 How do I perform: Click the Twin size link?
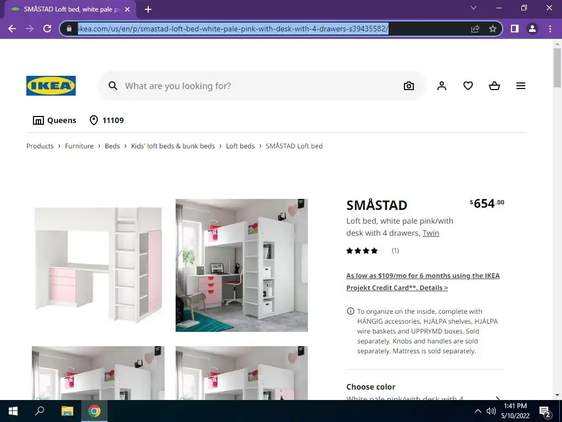(431, 233)
